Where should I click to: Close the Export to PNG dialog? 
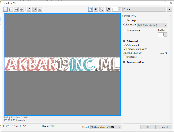[x=171, y=3]
